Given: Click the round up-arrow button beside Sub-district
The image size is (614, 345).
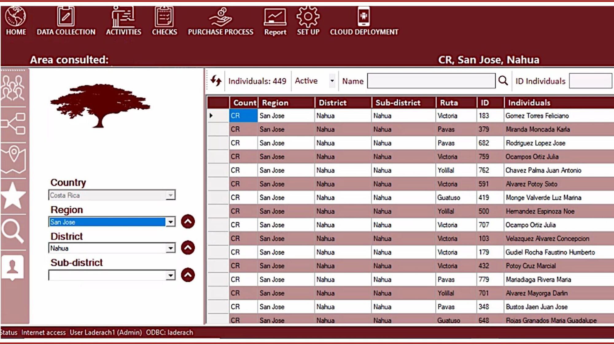Looking at the screenshot, I should (x=188, y=275).
